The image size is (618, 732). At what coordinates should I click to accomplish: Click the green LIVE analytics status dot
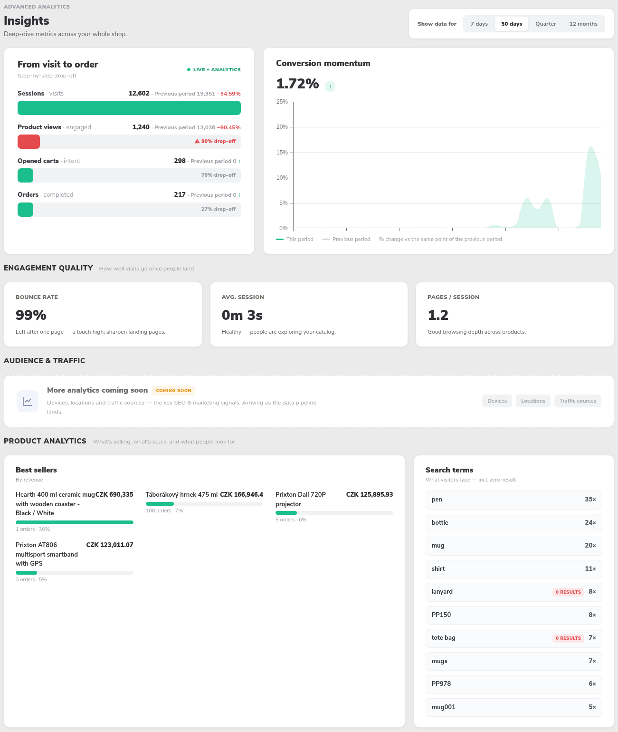pos(189,70)
